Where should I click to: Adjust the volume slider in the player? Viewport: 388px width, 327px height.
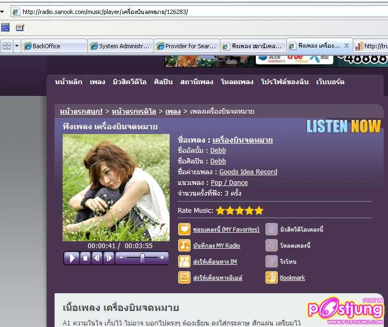142,258
